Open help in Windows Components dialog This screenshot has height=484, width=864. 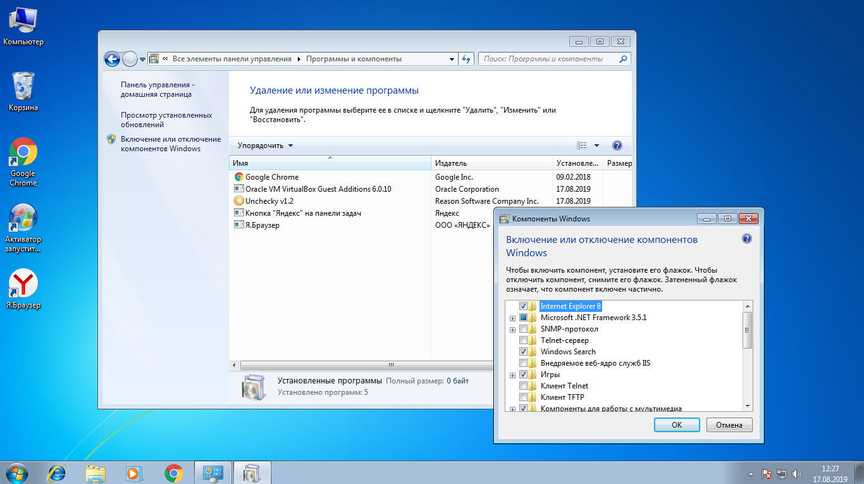pyautogui.click(x=746, y=239)
